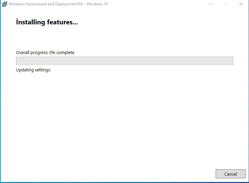249x183 pixels.
Task: Click the left end of the progress bar
Action: point(18,61)
